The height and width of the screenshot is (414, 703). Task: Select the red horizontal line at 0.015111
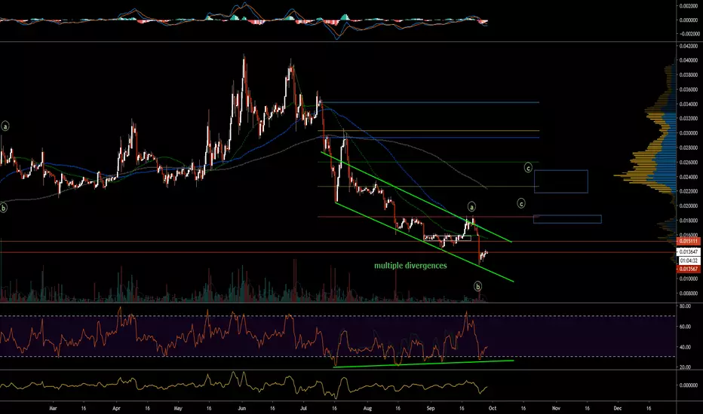[x=337, y=241]
